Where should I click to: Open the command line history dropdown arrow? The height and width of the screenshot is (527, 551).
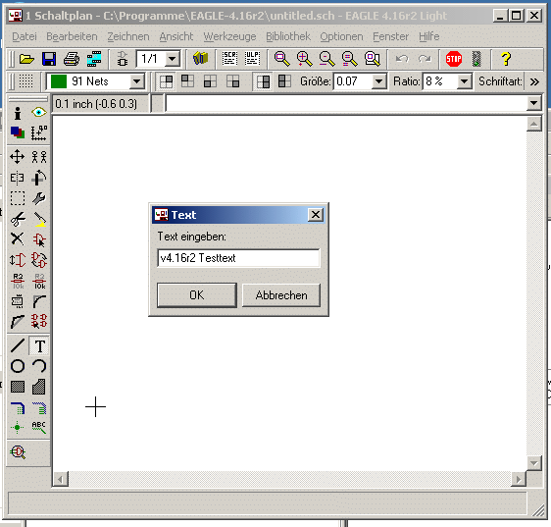click(x=533, y=103)
